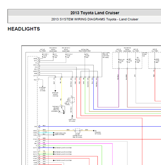Click the HOT W/ TAIL RELAY ENERGIZED caption
Image resolution: width=161 pixels, height=165 pixels.
click(x=85, y=50)
